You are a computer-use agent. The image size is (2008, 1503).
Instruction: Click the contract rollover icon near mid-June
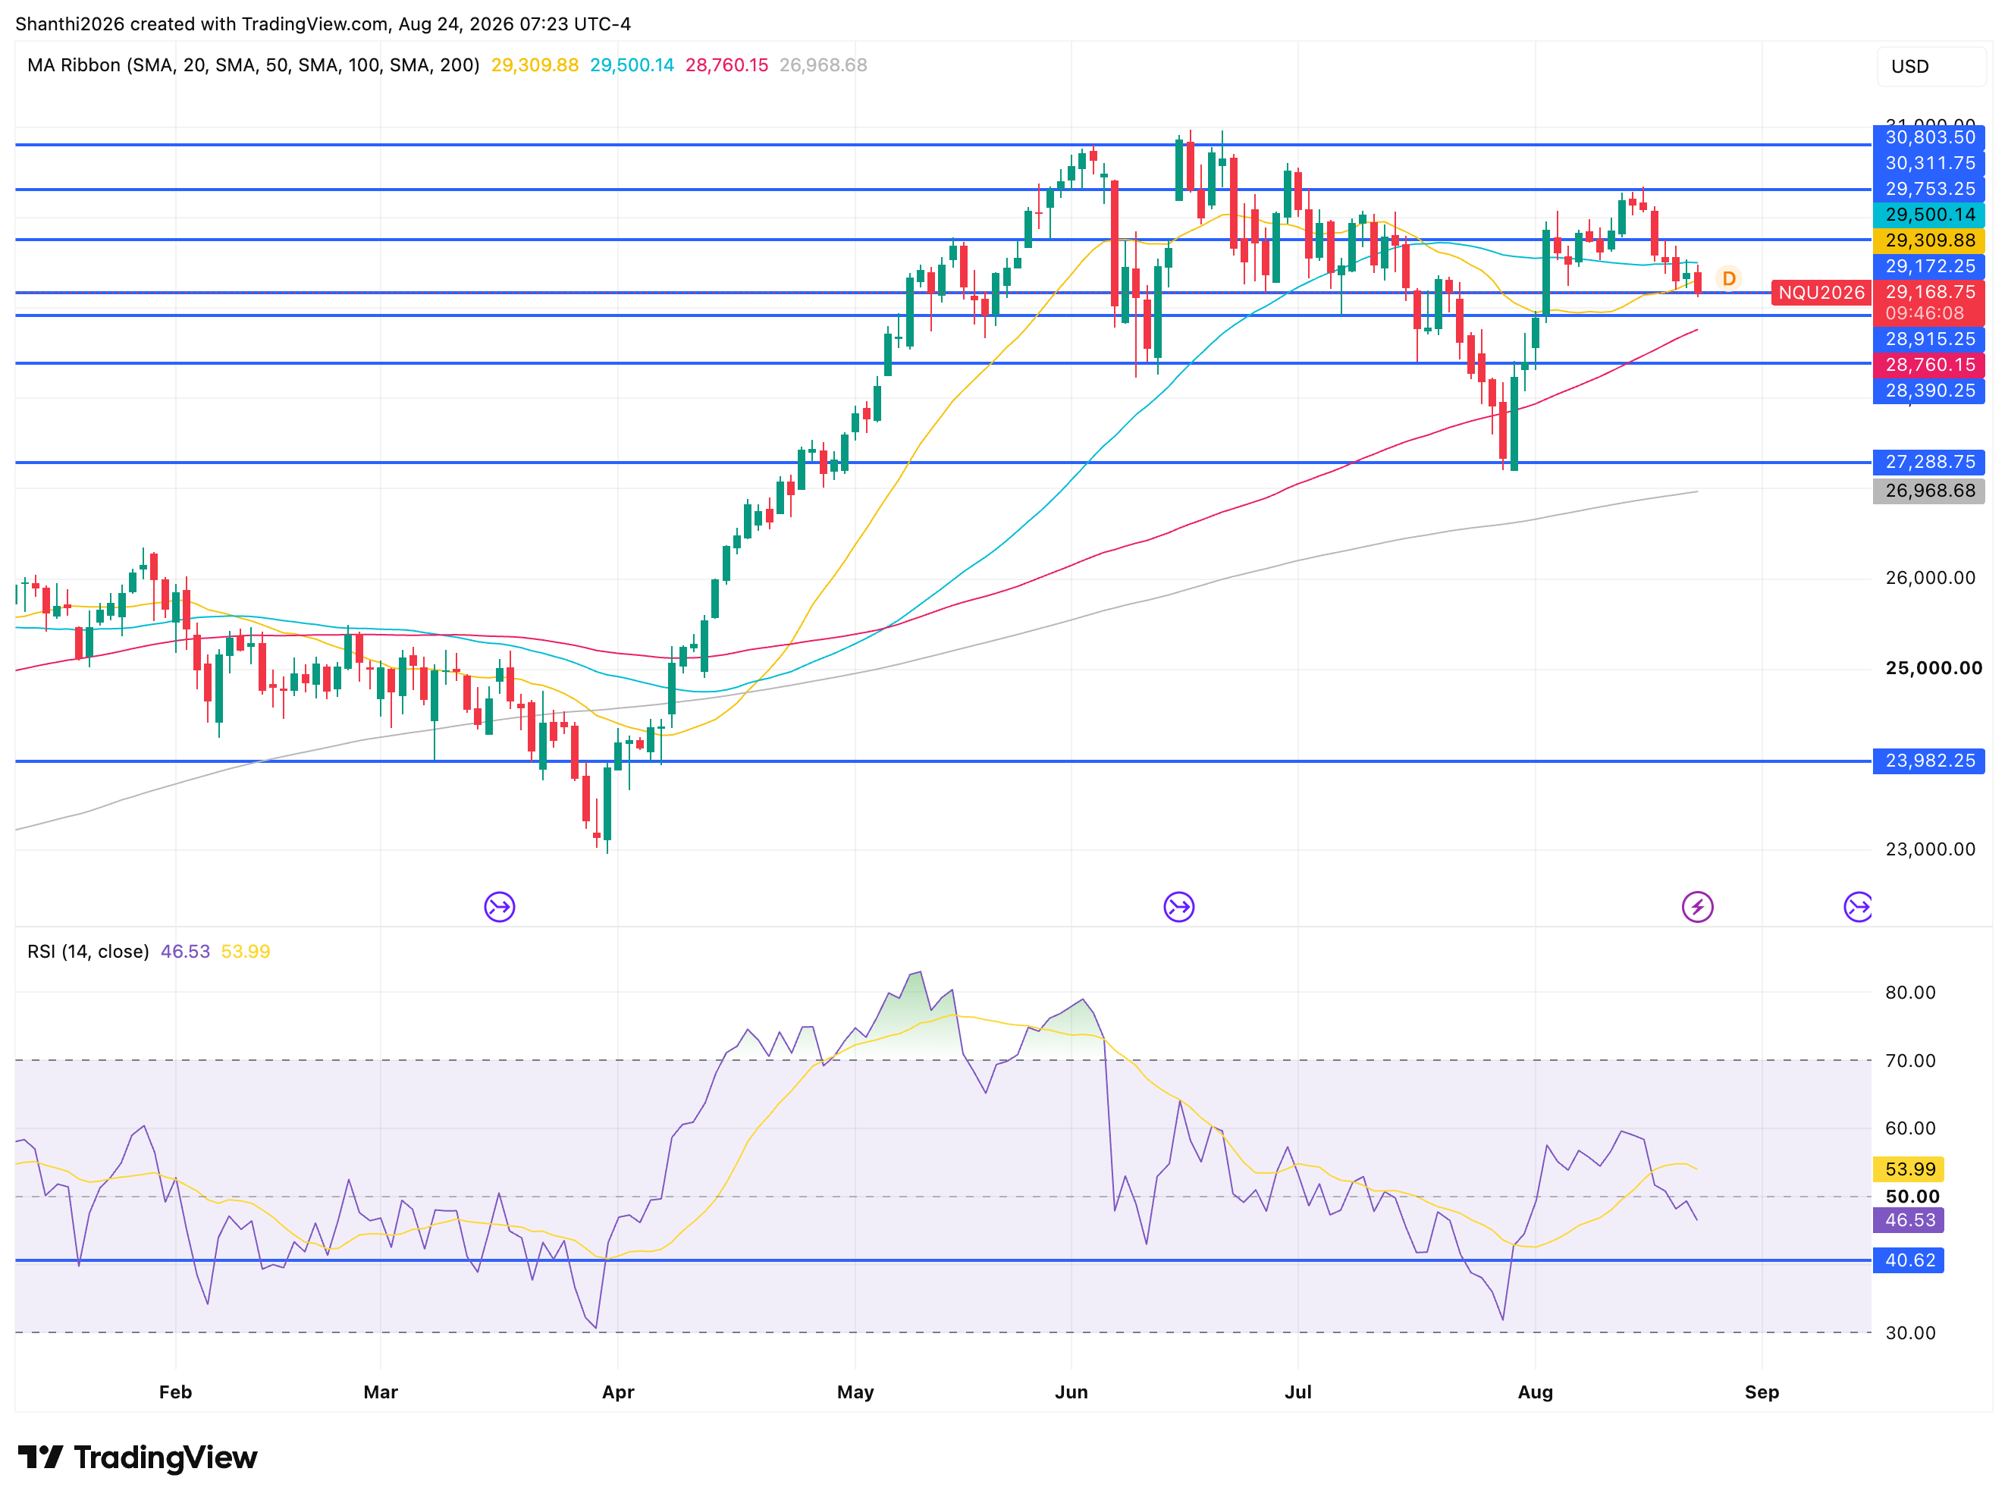[1178, 907]
